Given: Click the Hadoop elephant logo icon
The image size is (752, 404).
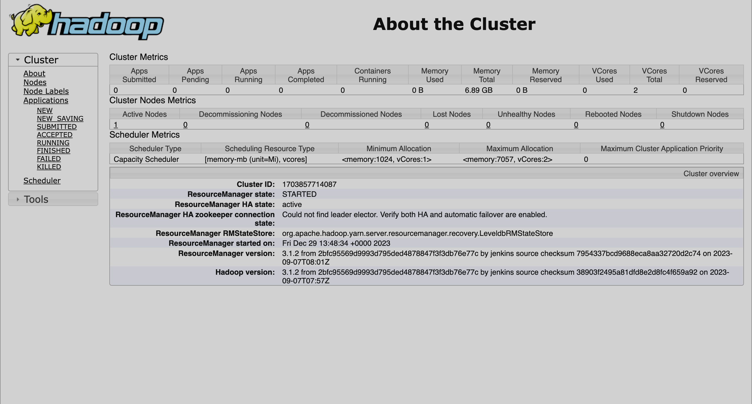Looking at the screenshot, I should [30, 23].
